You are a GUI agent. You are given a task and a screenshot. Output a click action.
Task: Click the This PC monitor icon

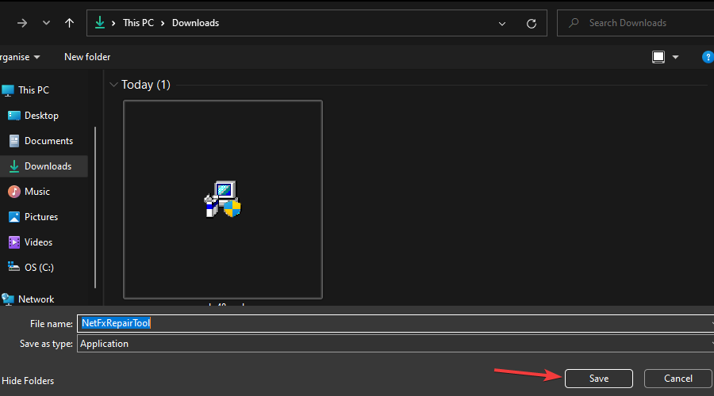tap(8, 90)
